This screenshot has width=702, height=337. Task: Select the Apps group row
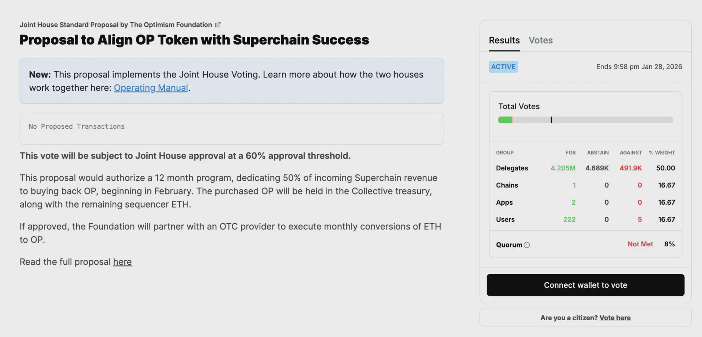click(504, 202)
